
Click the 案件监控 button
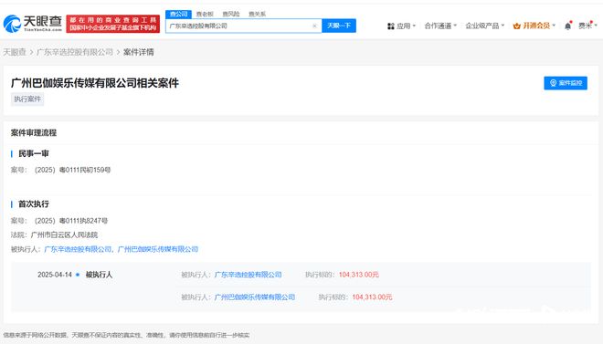click(566, 83)
